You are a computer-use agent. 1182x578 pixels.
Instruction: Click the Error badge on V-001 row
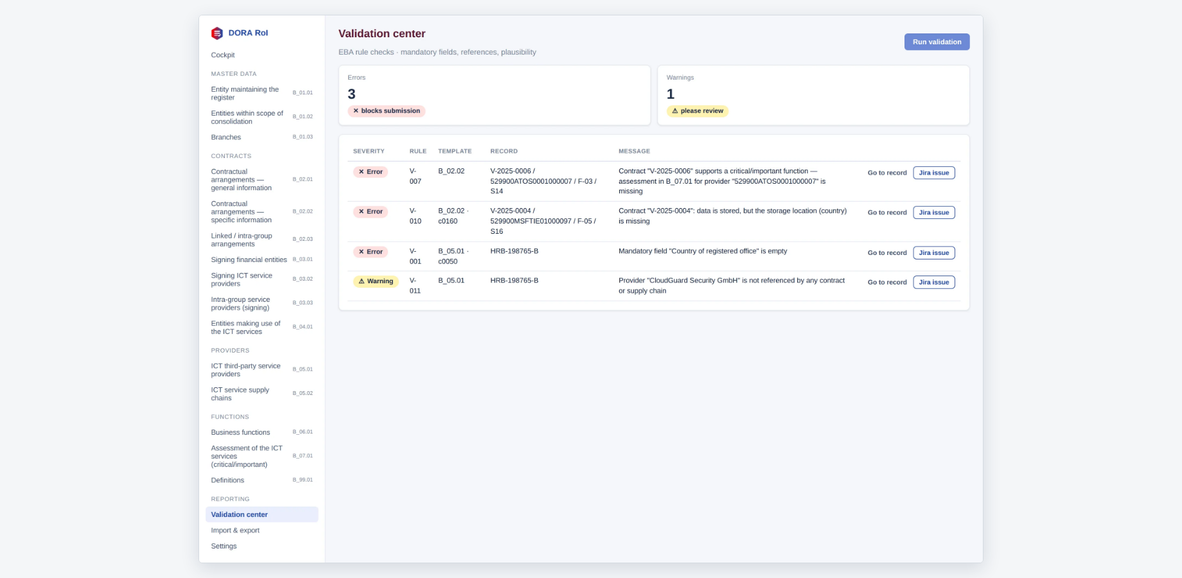371,252
